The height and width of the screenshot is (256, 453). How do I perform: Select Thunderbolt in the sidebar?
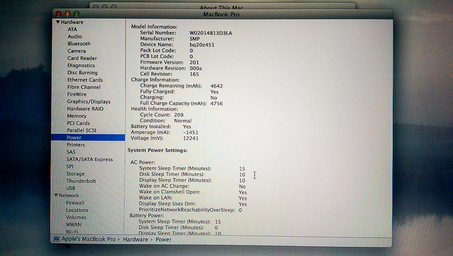(x=81, y=181)
